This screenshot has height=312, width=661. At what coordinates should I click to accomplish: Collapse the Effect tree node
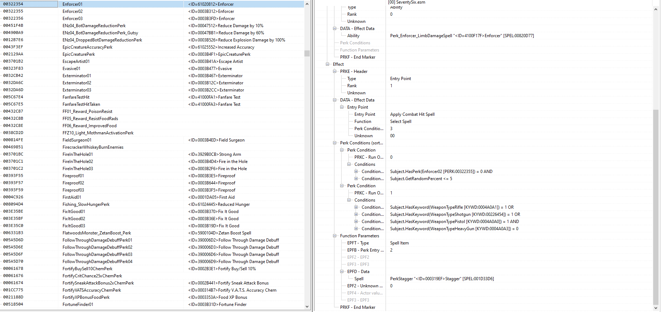327,64
